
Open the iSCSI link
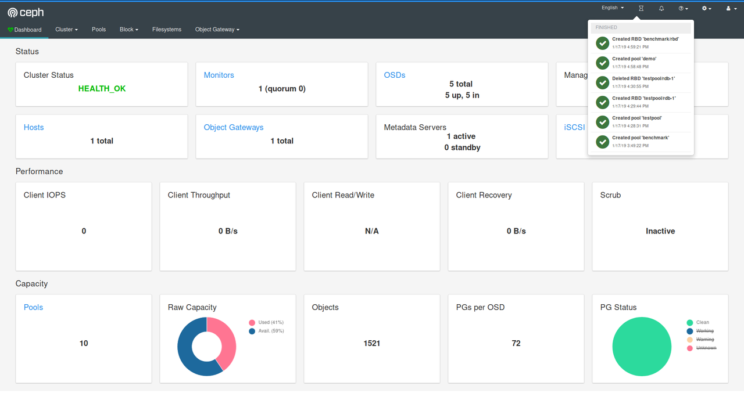coord(574,127)
